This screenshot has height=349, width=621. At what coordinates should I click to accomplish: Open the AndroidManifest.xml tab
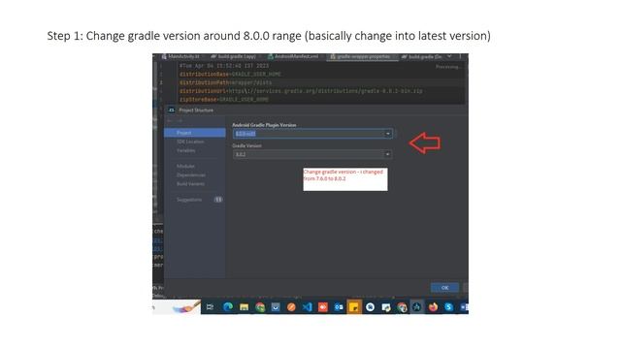click(293, 57)
